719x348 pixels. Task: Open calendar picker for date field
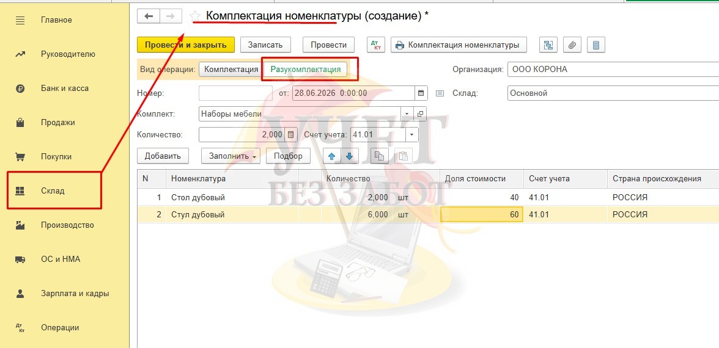click(x=421, y=93)
